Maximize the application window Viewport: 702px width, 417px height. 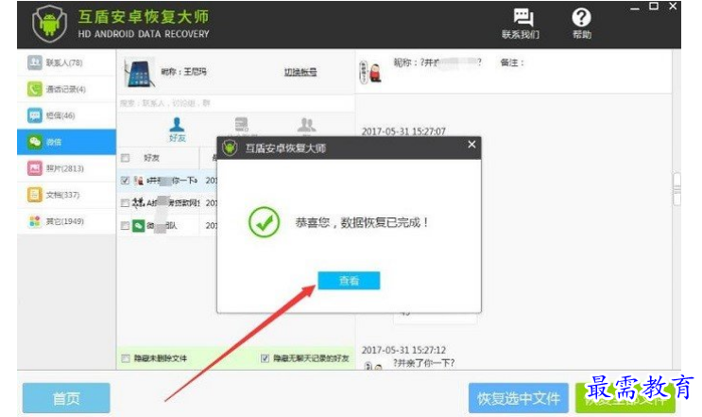point(654,7)
